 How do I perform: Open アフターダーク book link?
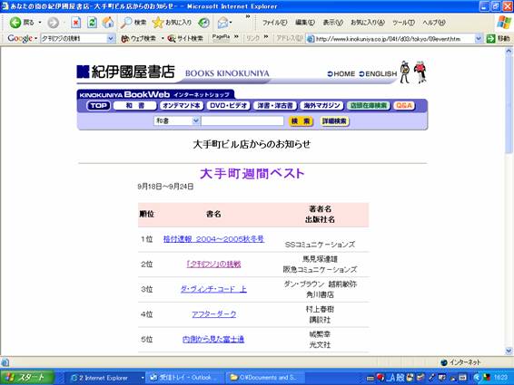point(213,314)
